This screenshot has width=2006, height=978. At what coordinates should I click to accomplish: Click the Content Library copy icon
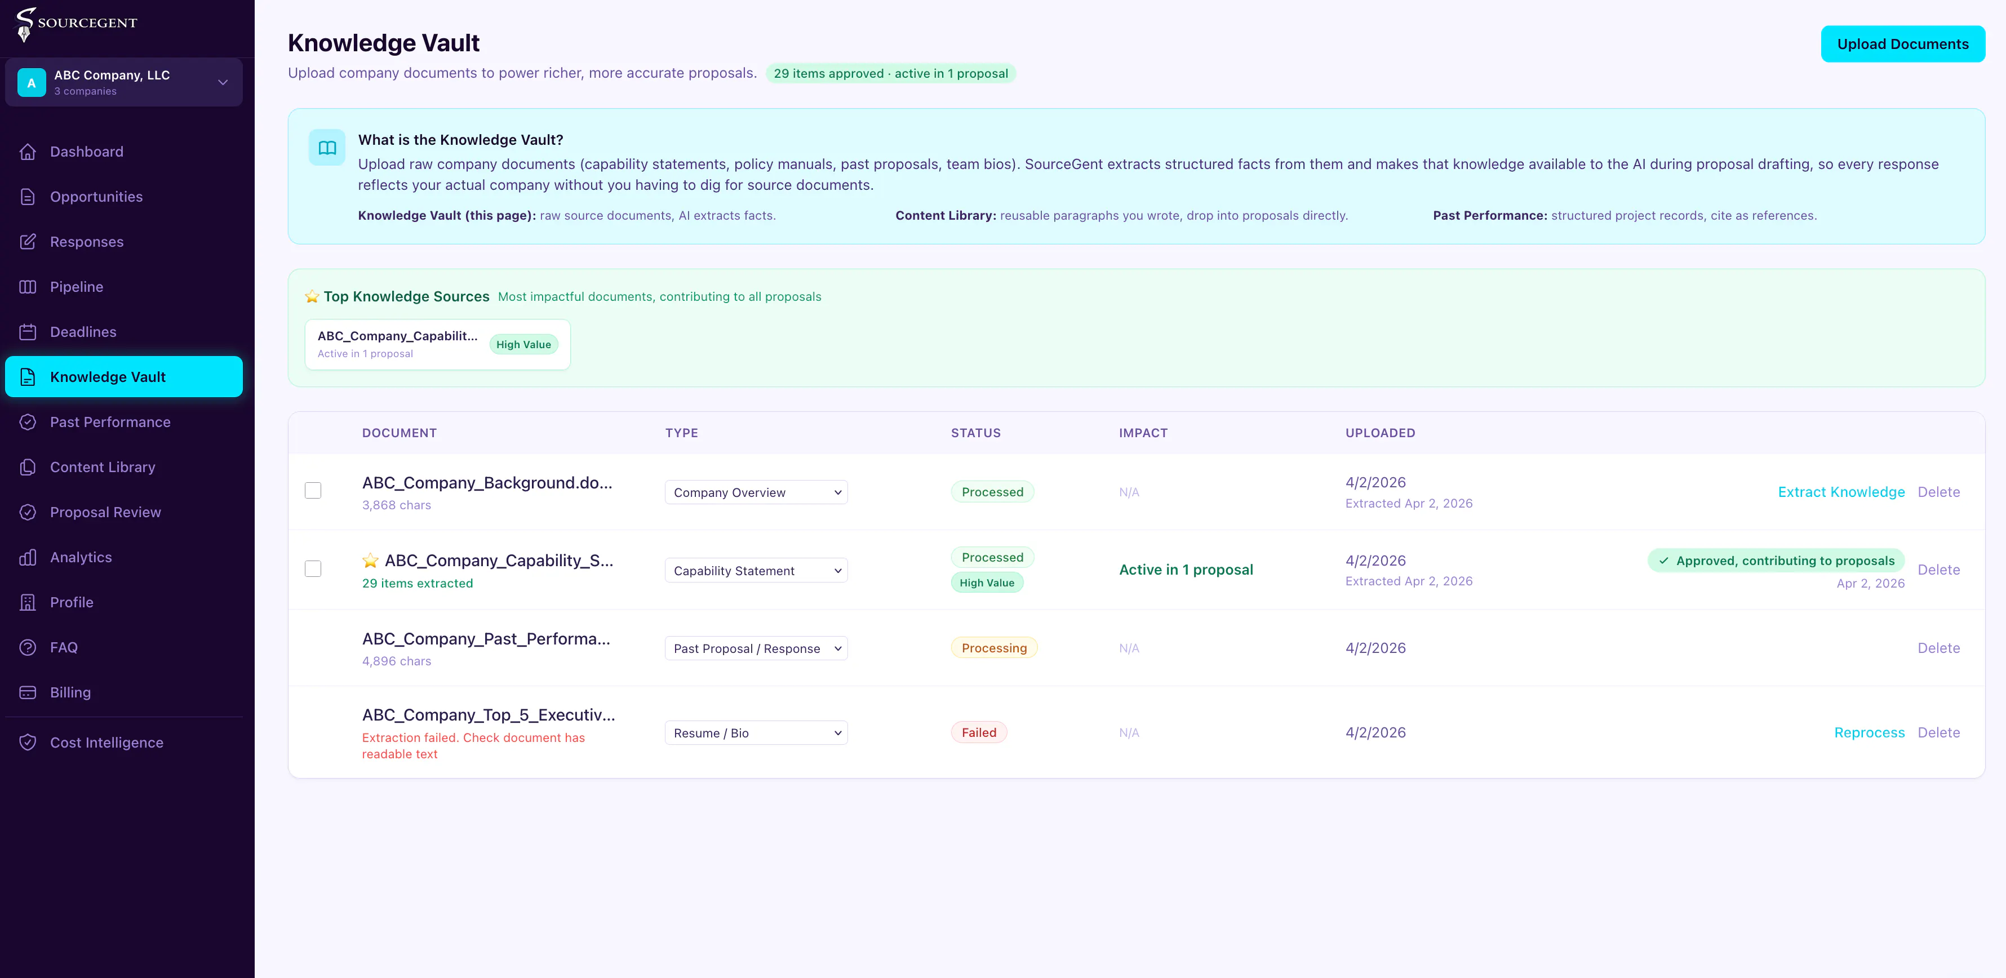[x=28, y=467]
